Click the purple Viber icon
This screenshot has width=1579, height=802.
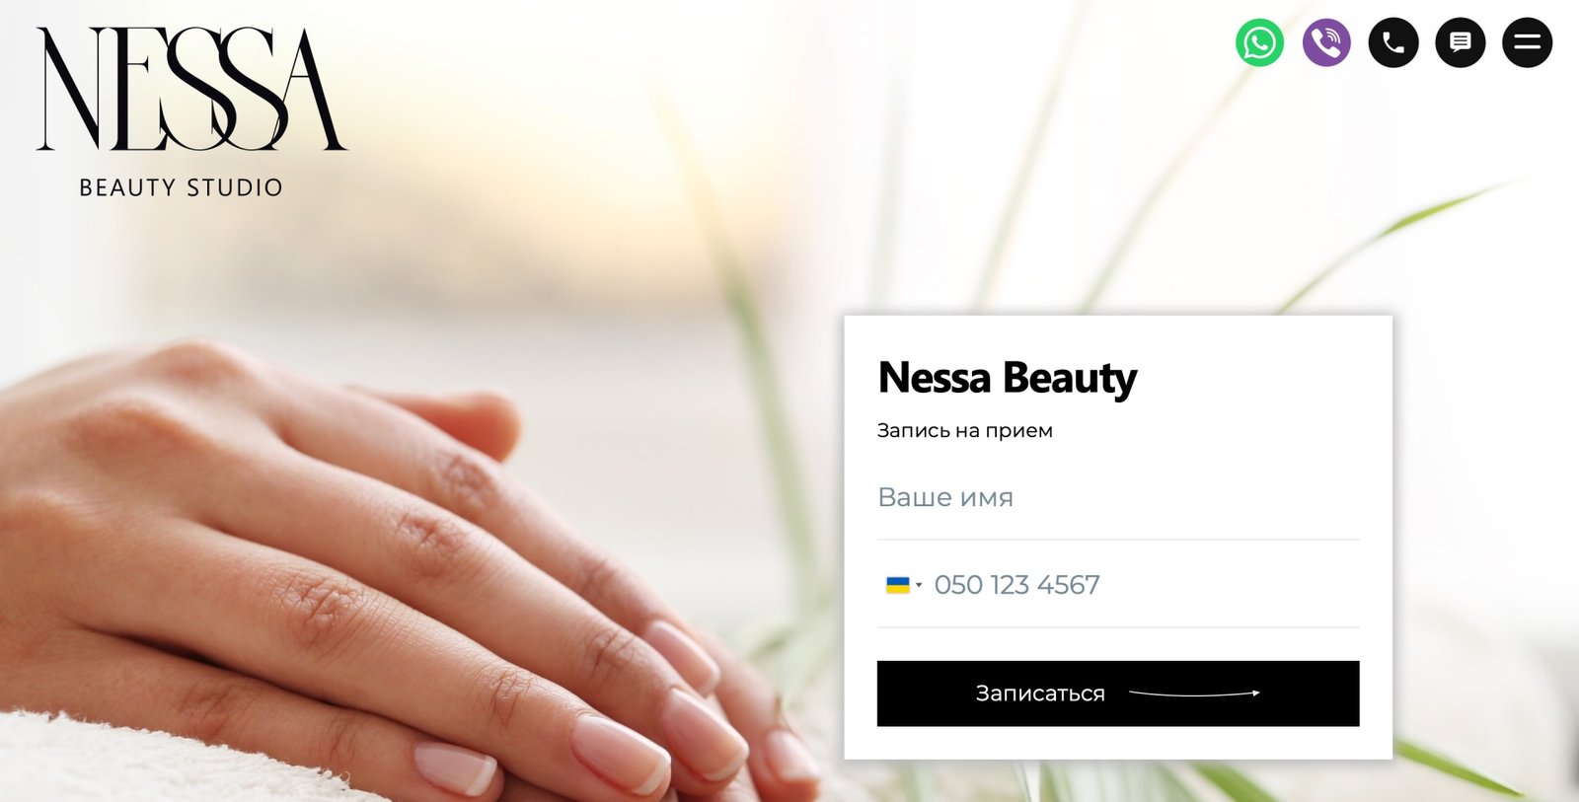[1326, 42]
